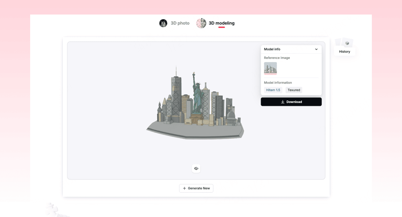
Task: Switch to the 3D photo tab
Action: pos(180,23)
